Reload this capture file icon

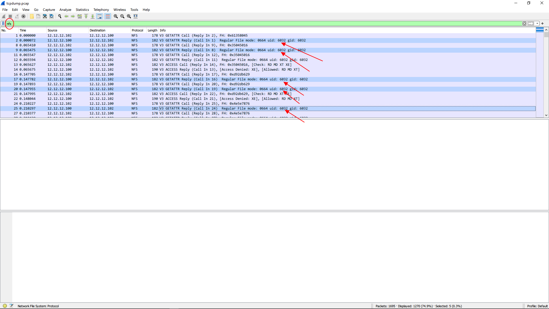pyautogui.click(x=51, y=16)
